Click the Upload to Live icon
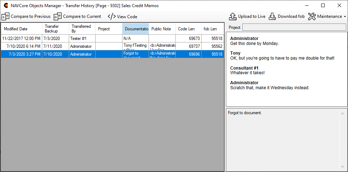The height and width of the screenshot is (172, 348). [x=233, y=16]
